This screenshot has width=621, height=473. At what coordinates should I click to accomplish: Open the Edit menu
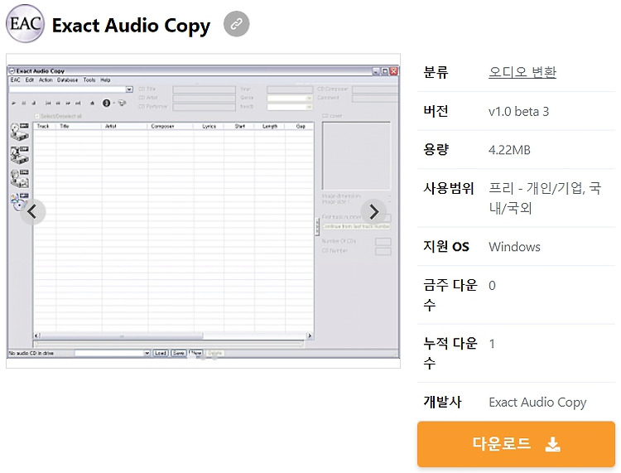click(30, 80)
